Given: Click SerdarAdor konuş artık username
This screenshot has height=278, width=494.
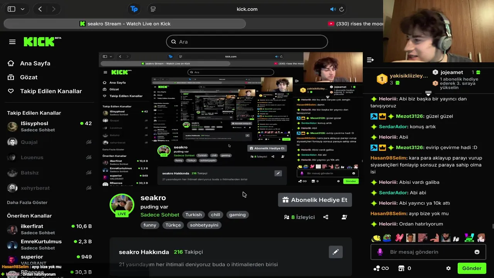Looking at the screenshot, I should (393, 126).
